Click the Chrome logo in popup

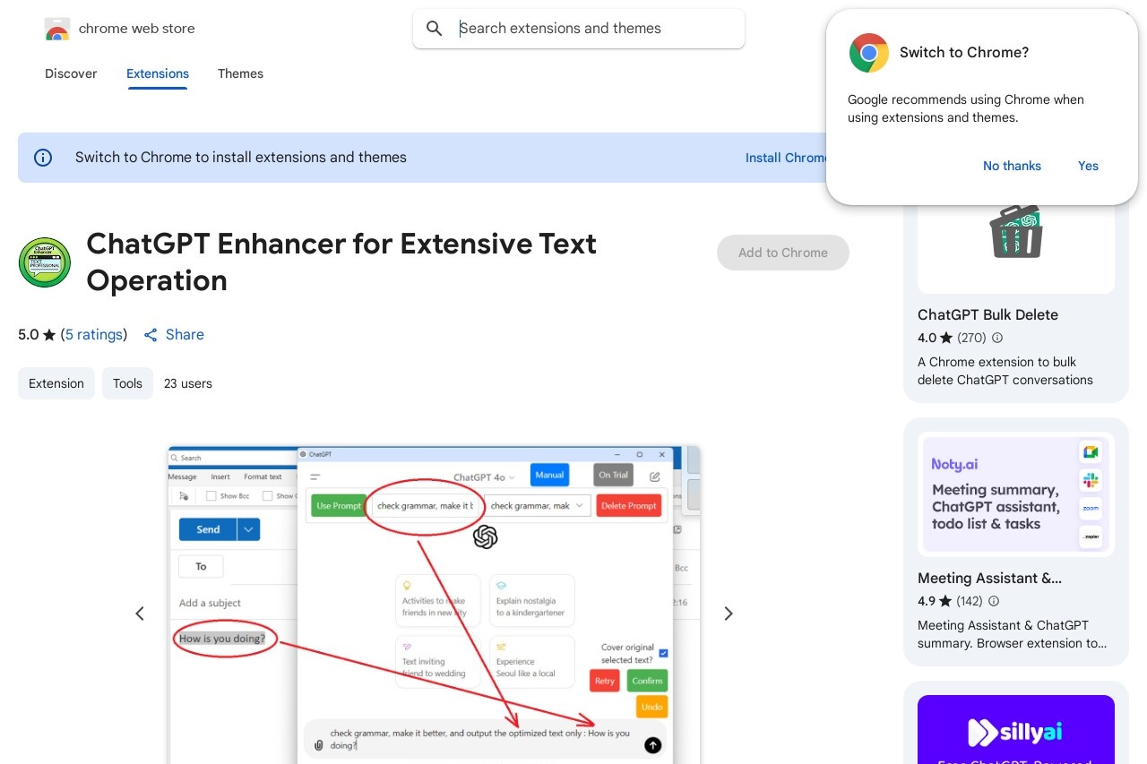pyautogui.click(x=869, y=53)
